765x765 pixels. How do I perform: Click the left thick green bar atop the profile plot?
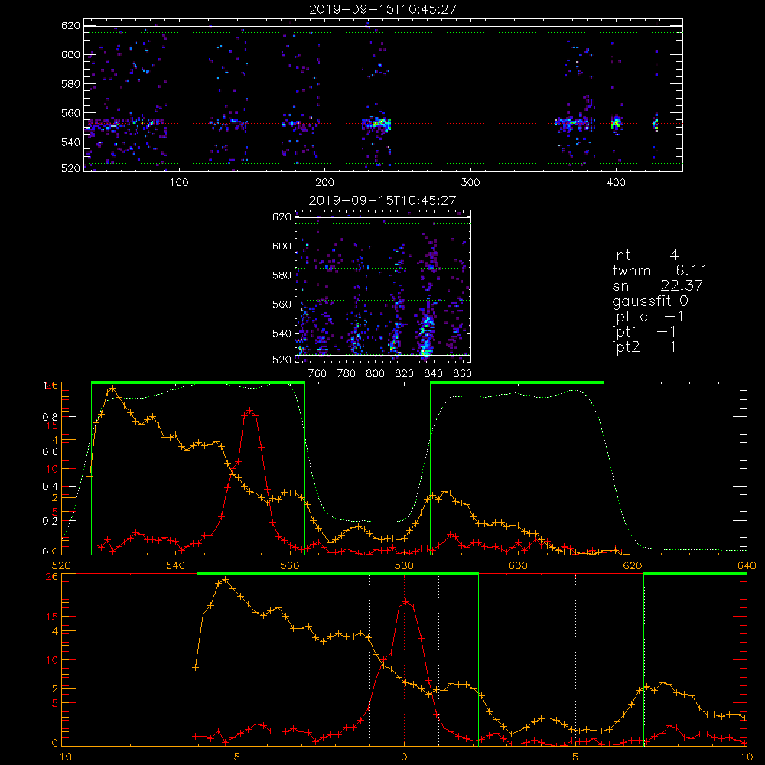[198, 382]
